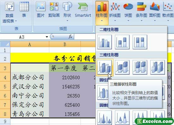The height and width of the screenshot is (125, 174).
Task: Expand the 面积图 dropdown arrow
Action: tap(155, 21)
